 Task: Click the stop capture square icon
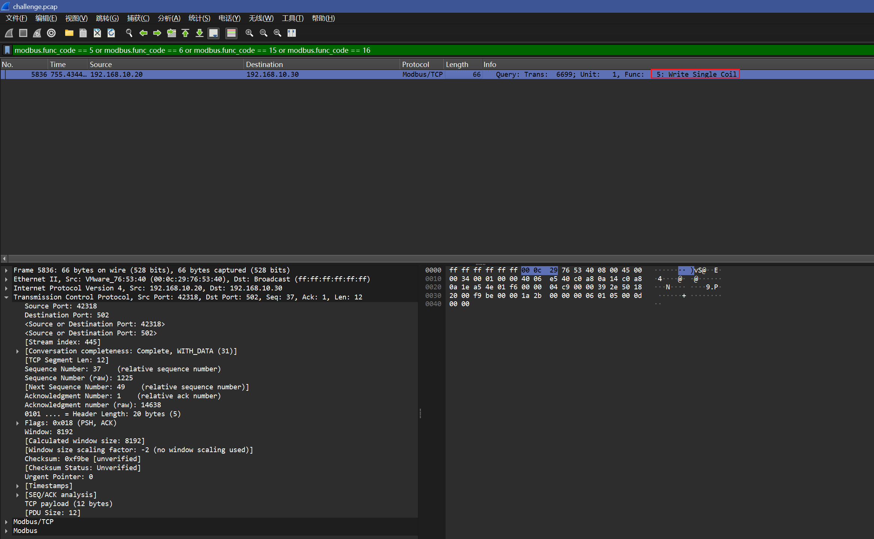[x=23, y=33]
